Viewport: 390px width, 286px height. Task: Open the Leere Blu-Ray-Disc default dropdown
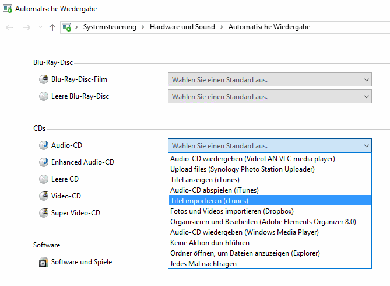[x=270, y=97]
